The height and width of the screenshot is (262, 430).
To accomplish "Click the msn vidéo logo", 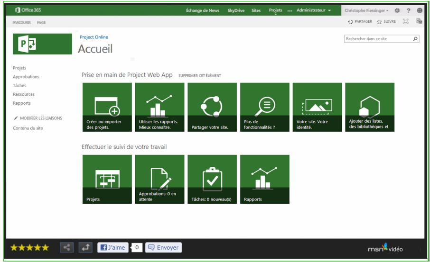I will 385,248.
